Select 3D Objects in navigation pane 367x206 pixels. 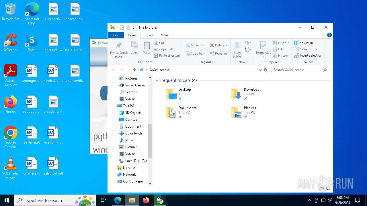coord(130,113)
